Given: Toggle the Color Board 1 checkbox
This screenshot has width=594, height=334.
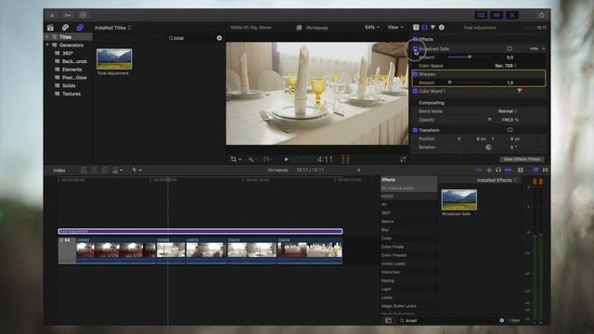Looking at the screenshot, I should 415,91.
